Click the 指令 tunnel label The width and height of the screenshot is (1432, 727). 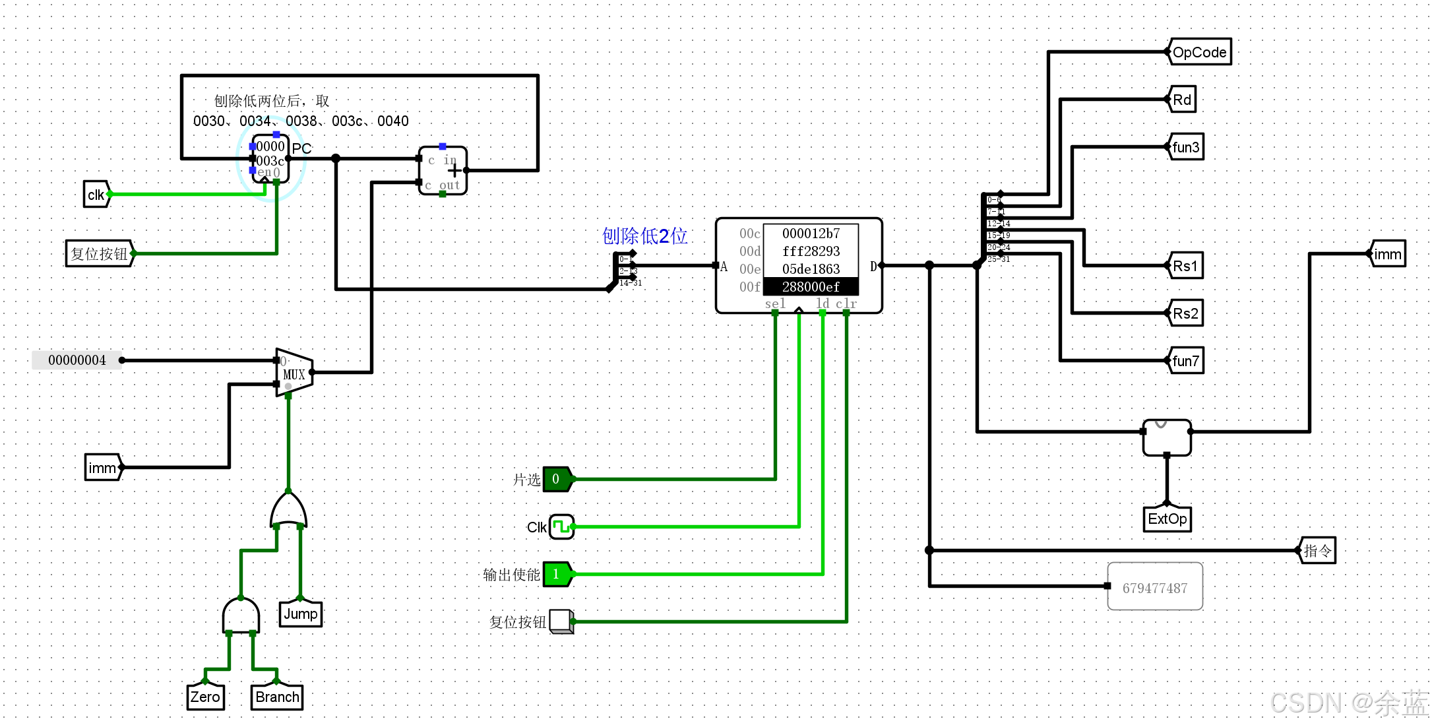(1317, 550)
